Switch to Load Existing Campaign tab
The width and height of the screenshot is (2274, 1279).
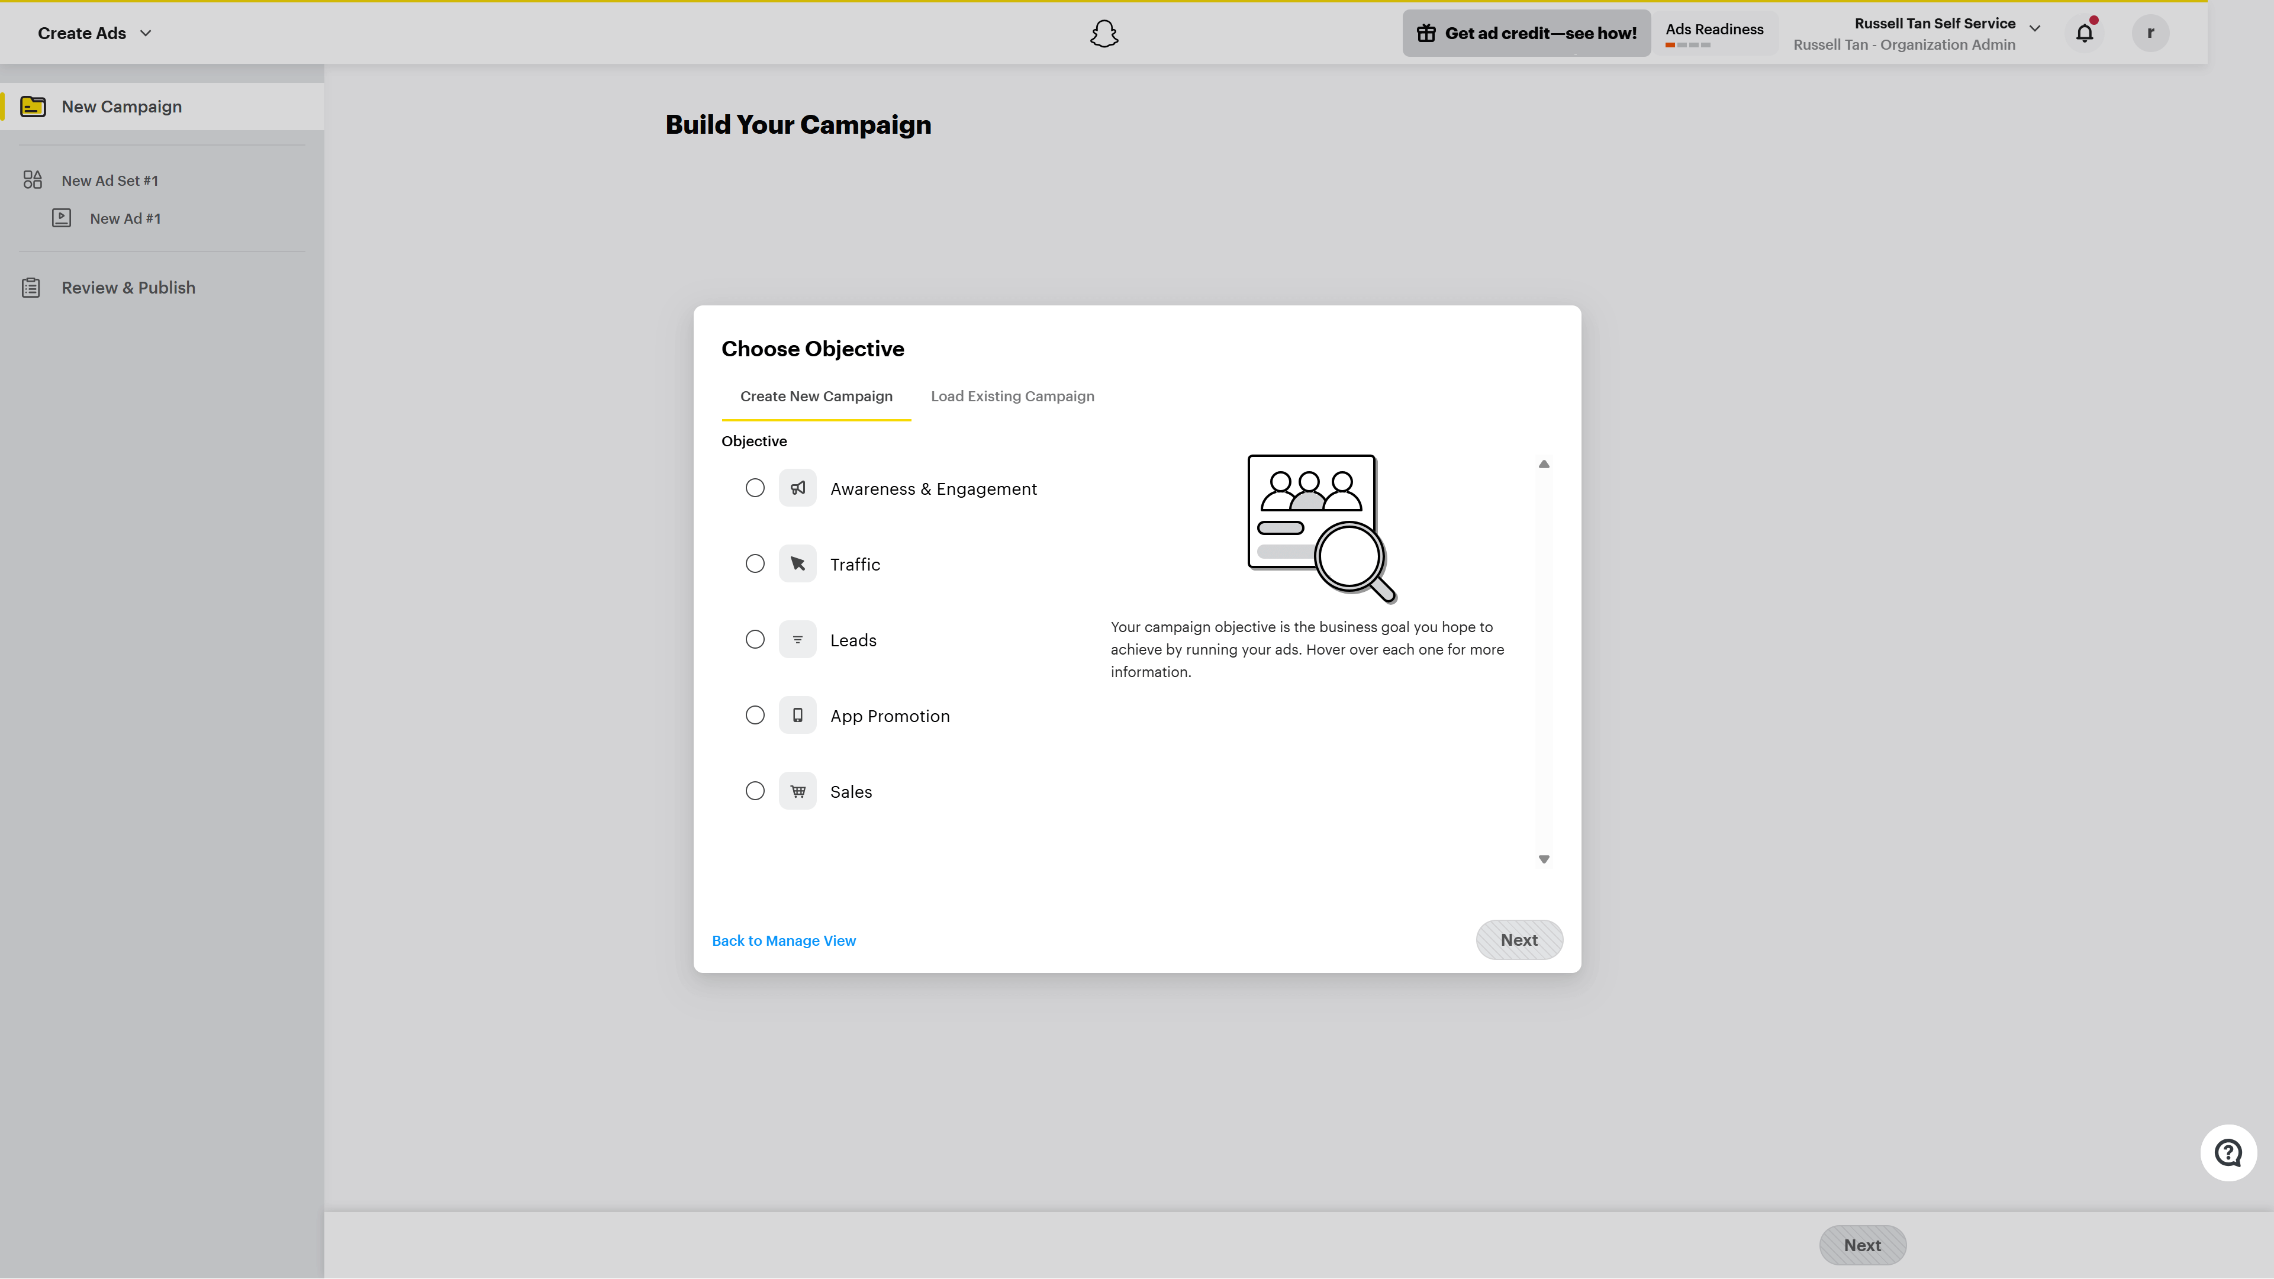point(1012,397)
